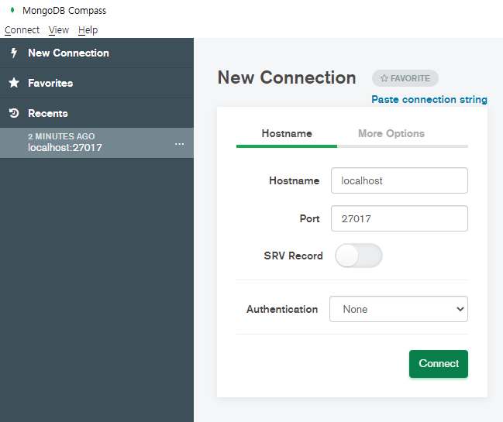
Task: Click the green Connect button
Action: click(x=439, y=364)
